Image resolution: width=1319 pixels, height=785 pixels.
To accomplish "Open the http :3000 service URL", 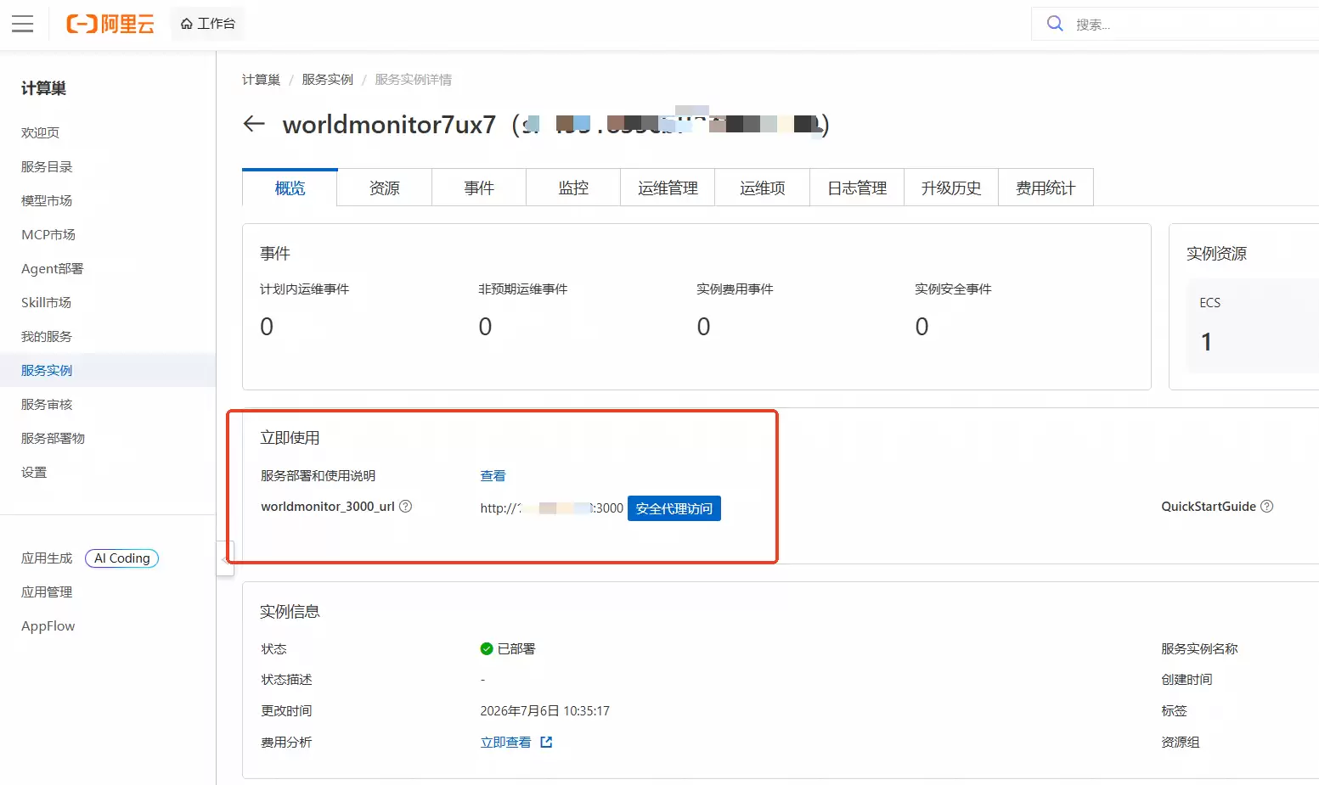I will point(551,508).
